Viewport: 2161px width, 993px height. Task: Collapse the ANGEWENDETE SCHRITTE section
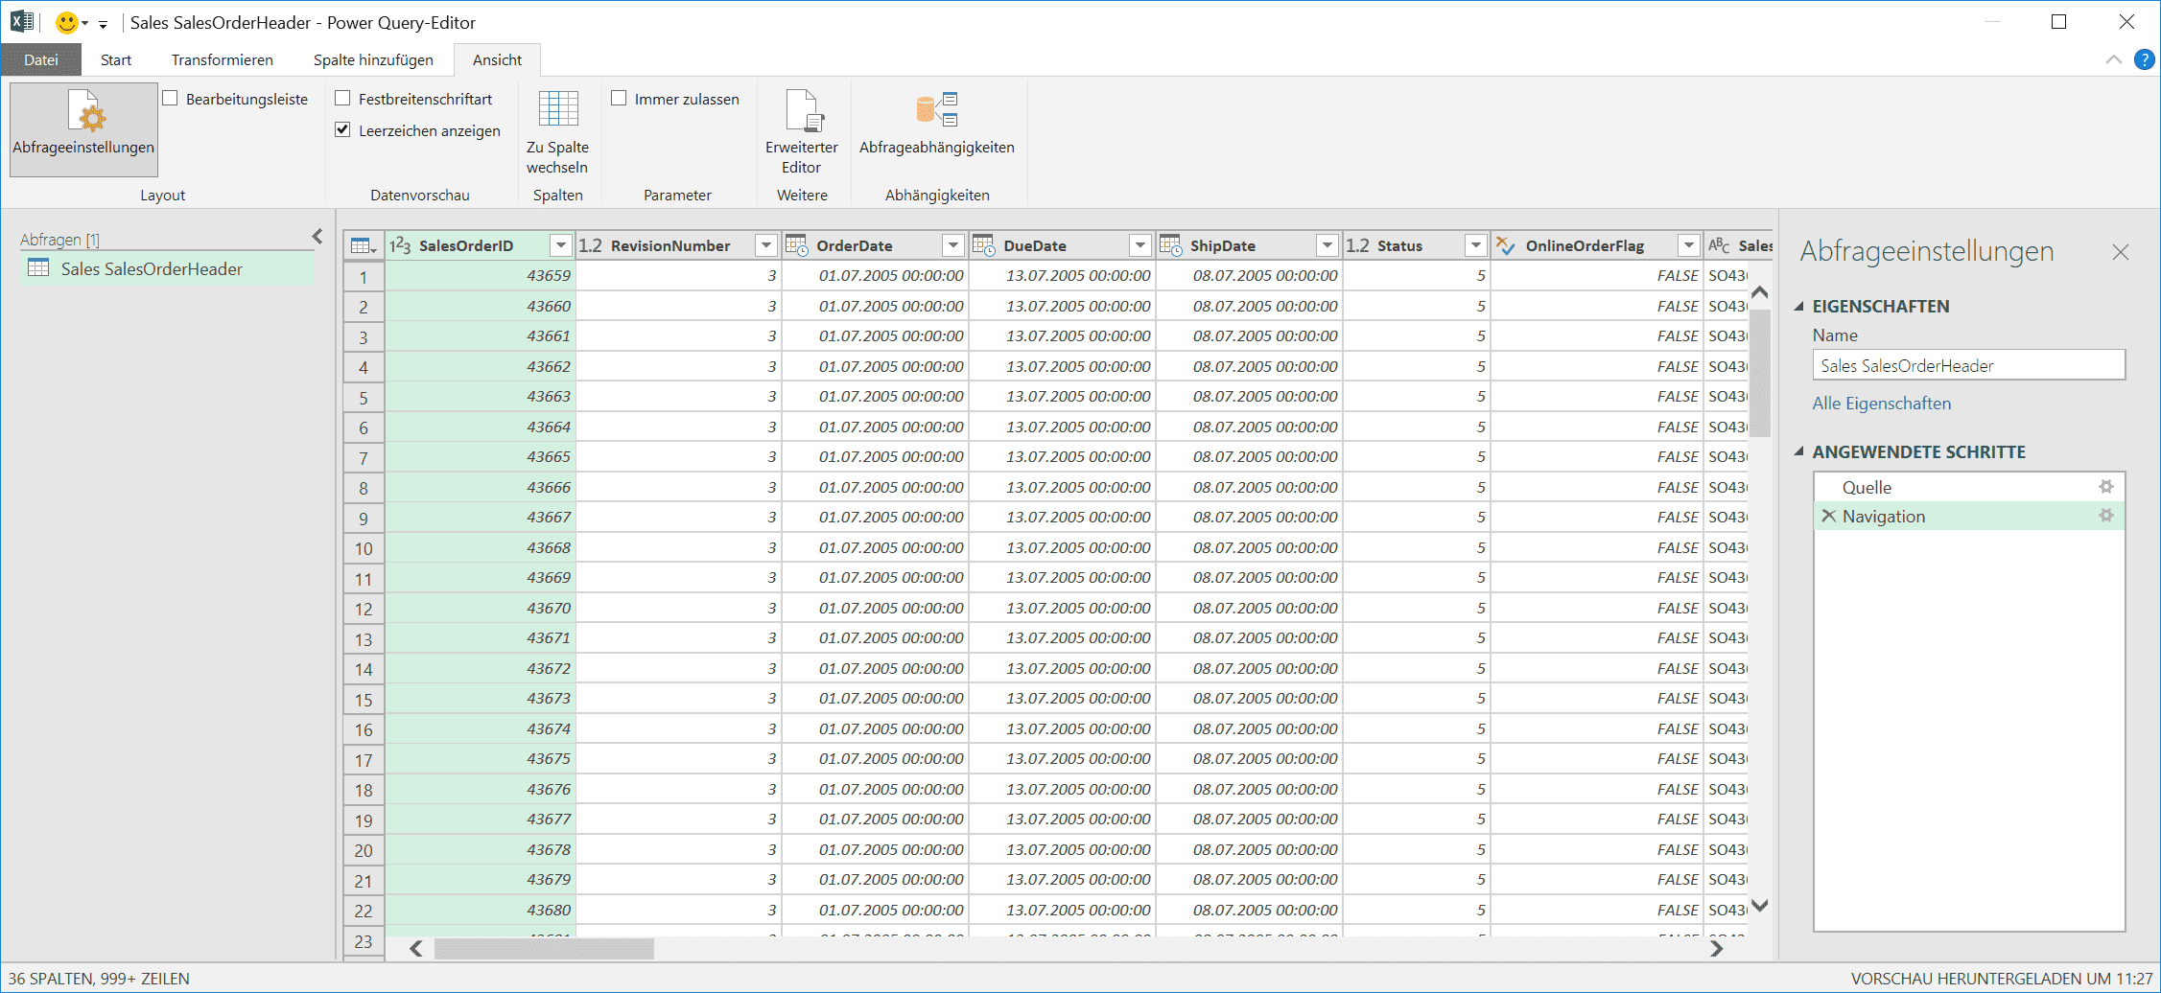coord(1799,451)
